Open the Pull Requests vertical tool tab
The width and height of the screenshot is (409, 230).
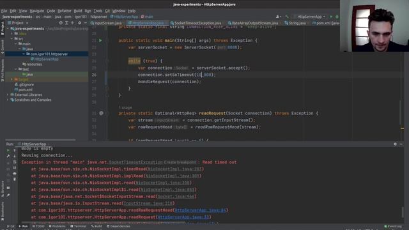(3, 70)
